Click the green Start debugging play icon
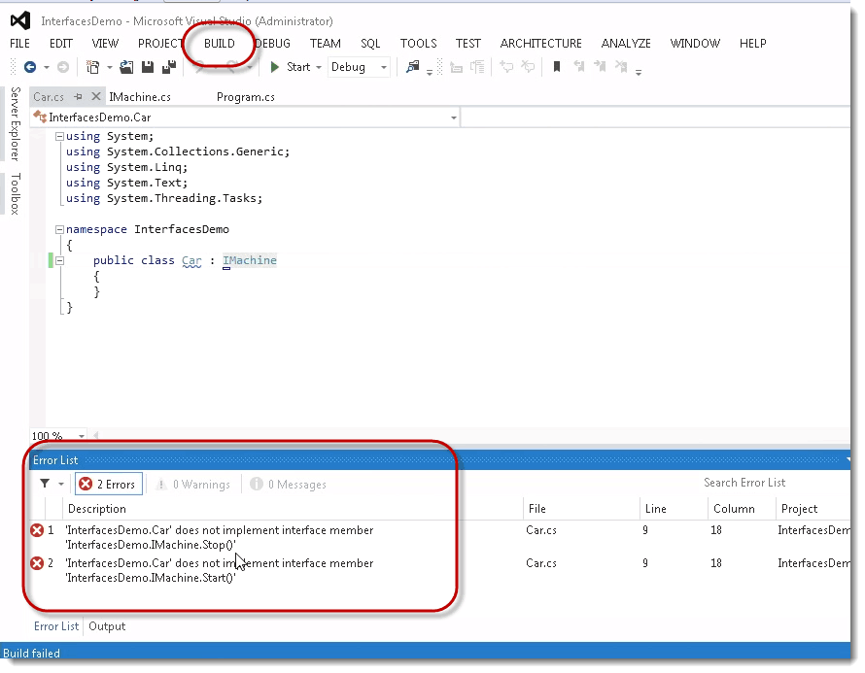 coord(274,67)
